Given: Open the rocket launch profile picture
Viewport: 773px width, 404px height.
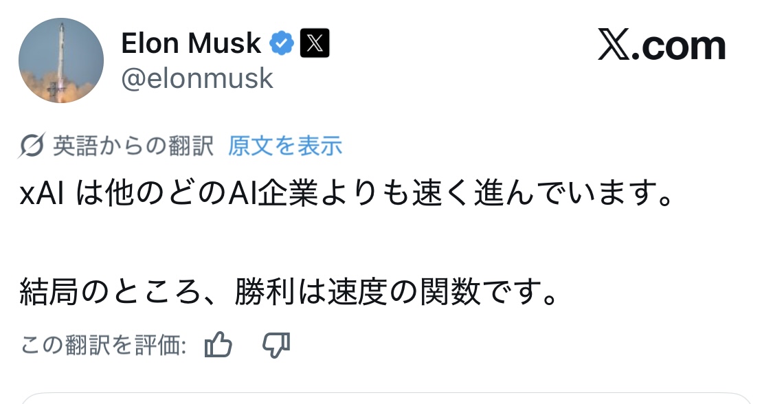Looking at the screenshot, I should tap(61, 61).
